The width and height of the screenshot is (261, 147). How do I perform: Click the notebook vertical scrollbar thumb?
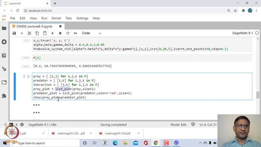(x=258, y=95)
